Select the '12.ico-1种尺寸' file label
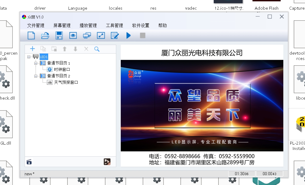 229,8
